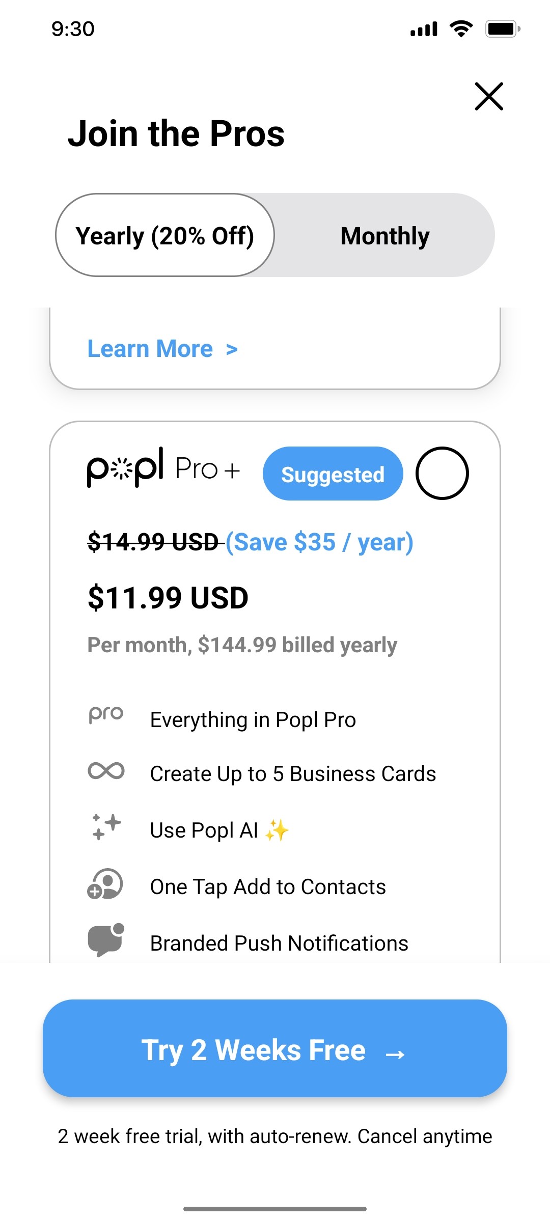Expand Learn More details
The width and height of the screenshot is (550, 1222).
[150, 348]
